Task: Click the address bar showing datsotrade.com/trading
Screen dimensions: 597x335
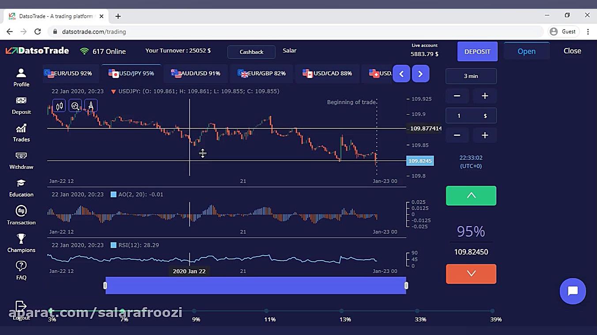Action: click(296, 32)
